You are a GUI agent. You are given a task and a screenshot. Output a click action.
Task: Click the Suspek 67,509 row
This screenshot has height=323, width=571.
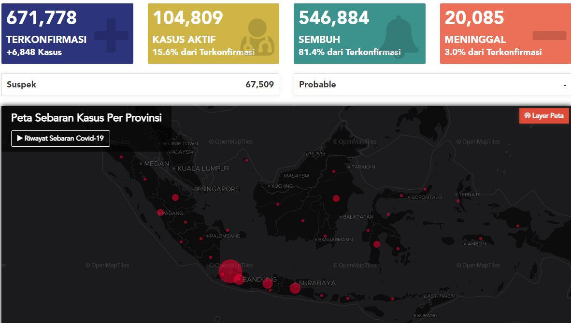coord(140,84)
